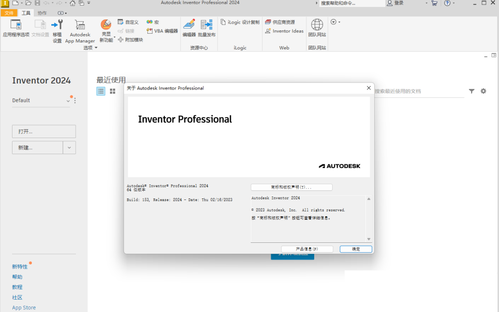The height and width of the screenshot is (312, 499).
Task: Open the 文件 menu
Action: click(9, 13)
